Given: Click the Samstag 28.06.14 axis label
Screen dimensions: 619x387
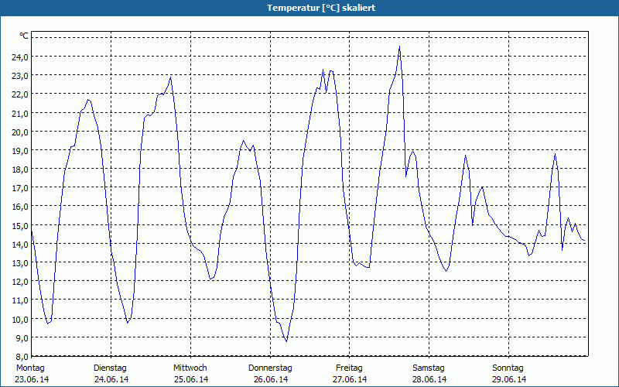Looking at the screenshot, I should [429, 374].
